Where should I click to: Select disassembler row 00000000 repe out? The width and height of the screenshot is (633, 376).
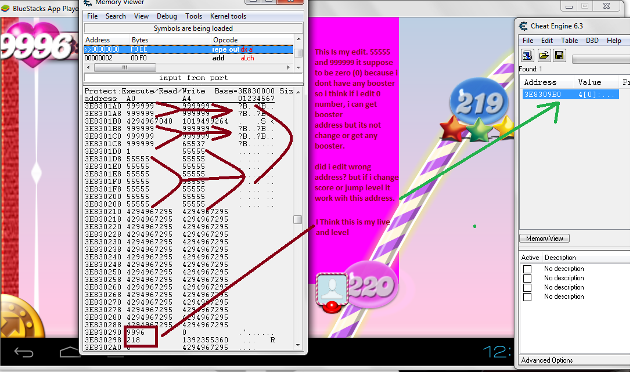188,49
